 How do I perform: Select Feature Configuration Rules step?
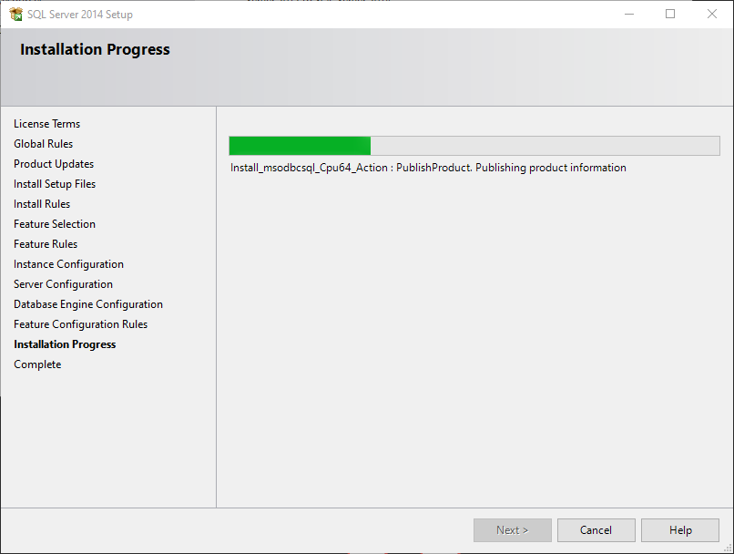pyautogui.click(x=80, y=324)
